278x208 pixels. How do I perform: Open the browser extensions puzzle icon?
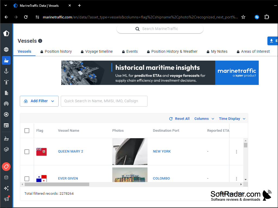tap(267, 17)
